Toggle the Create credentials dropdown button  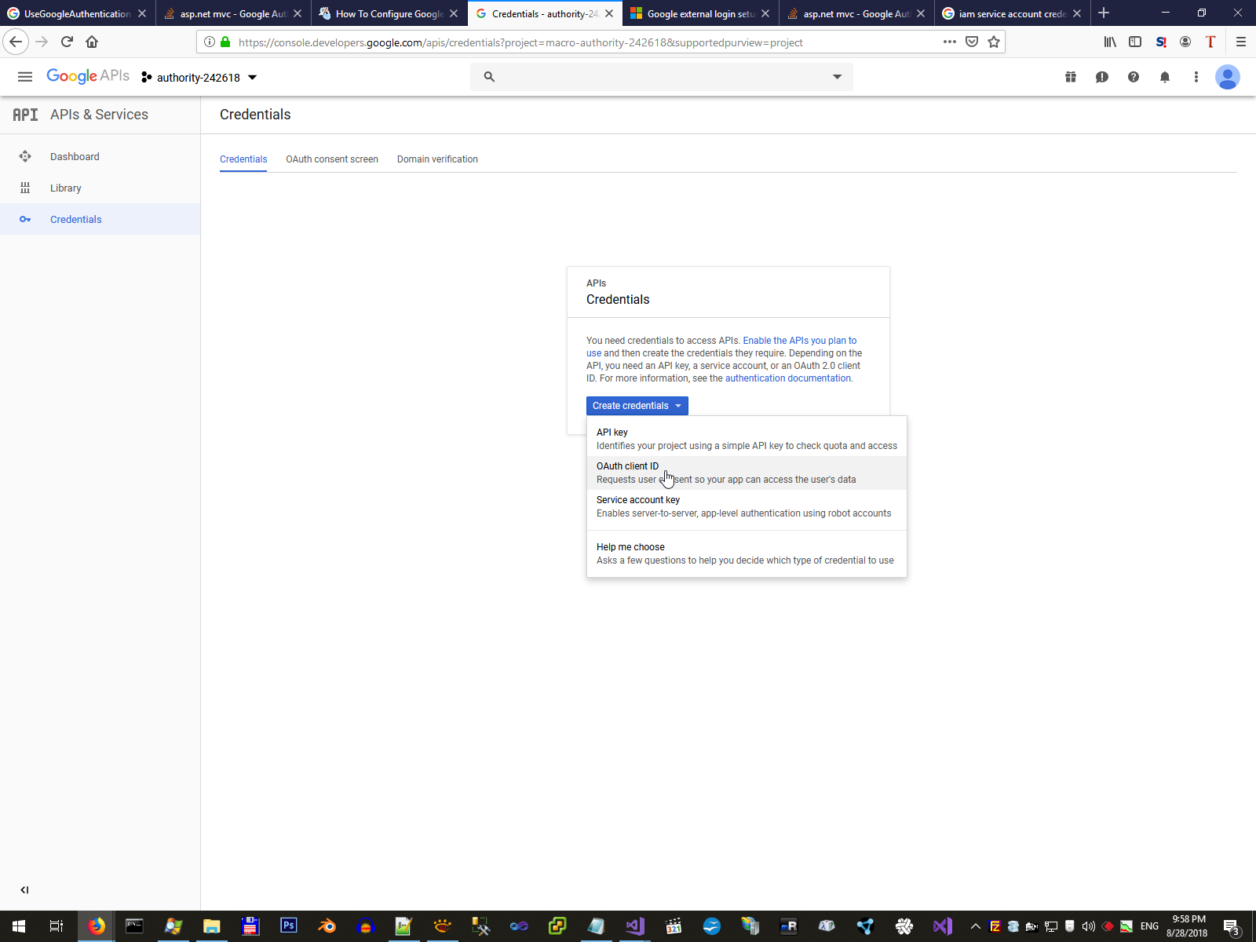637,406
